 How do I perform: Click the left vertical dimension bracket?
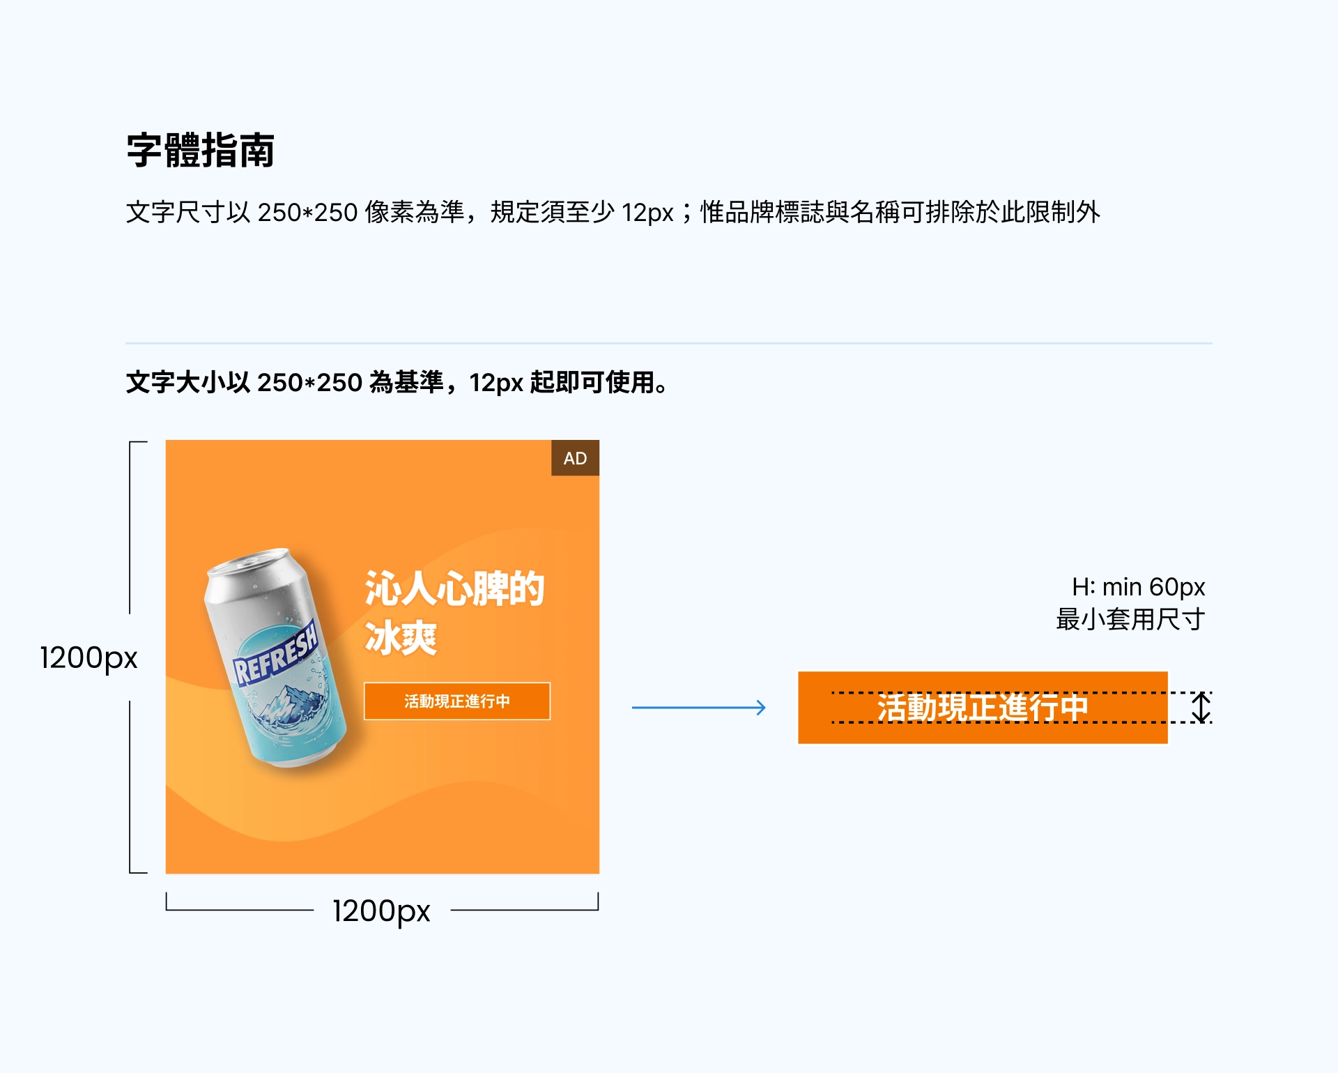[x=138, y=657]
